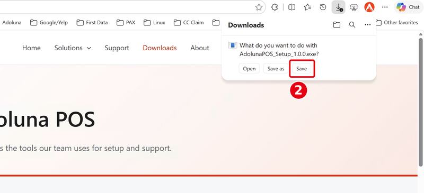Open the Favorites list icon

point(307,7)
